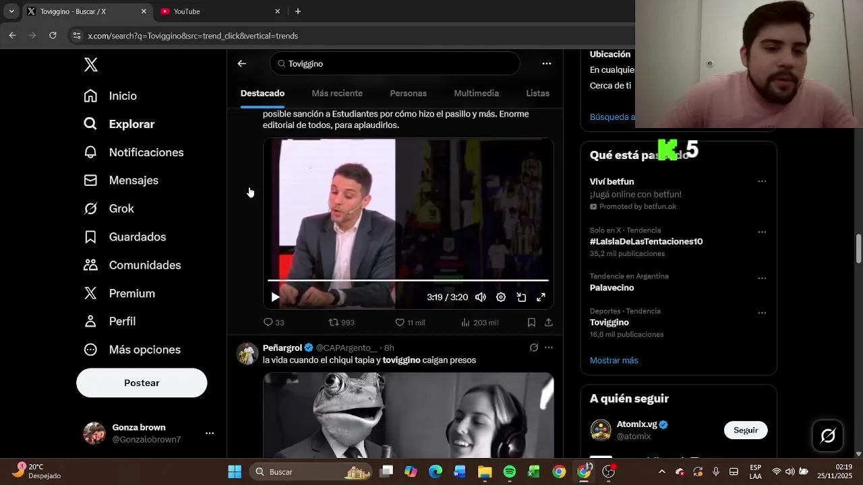Toggle video picture-in-picture icon
Image resolution: width=863 pixels, height=485 pixels.
point(521,297)
